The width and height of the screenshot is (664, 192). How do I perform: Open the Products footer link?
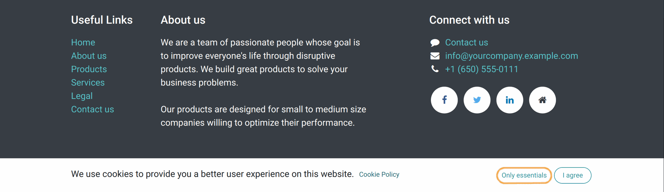[89, 69]
